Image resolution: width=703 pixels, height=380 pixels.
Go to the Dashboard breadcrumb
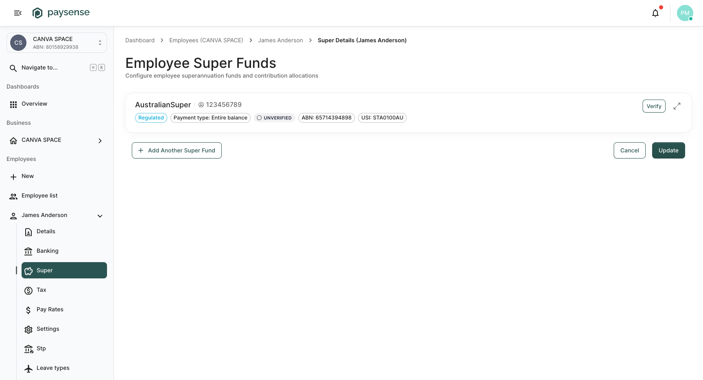coord(140,40)
